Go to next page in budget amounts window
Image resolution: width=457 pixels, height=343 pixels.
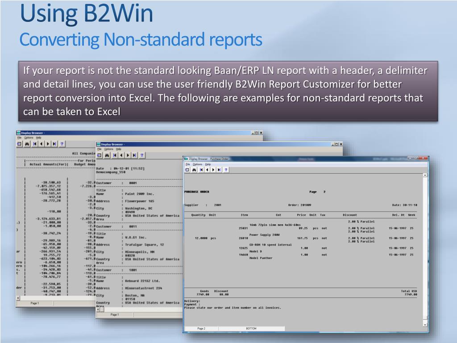[x=48, y=144]
